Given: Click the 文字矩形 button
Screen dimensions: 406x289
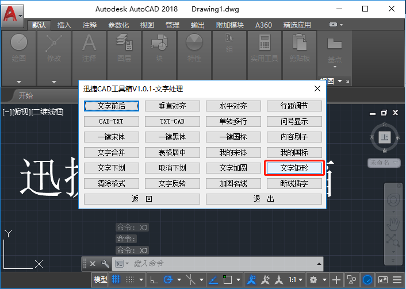Looking at the screenshot, I should tap(294, 168).
